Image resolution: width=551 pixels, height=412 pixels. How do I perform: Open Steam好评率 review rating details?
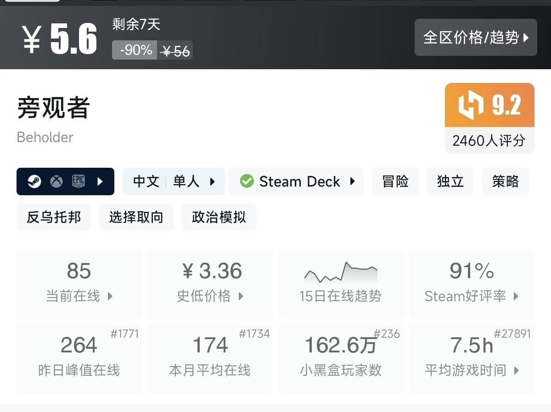point(472,284)
